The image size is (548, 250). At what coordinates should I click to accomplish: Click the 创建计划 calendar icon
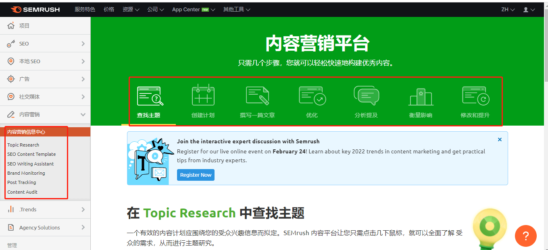point(203,95)
